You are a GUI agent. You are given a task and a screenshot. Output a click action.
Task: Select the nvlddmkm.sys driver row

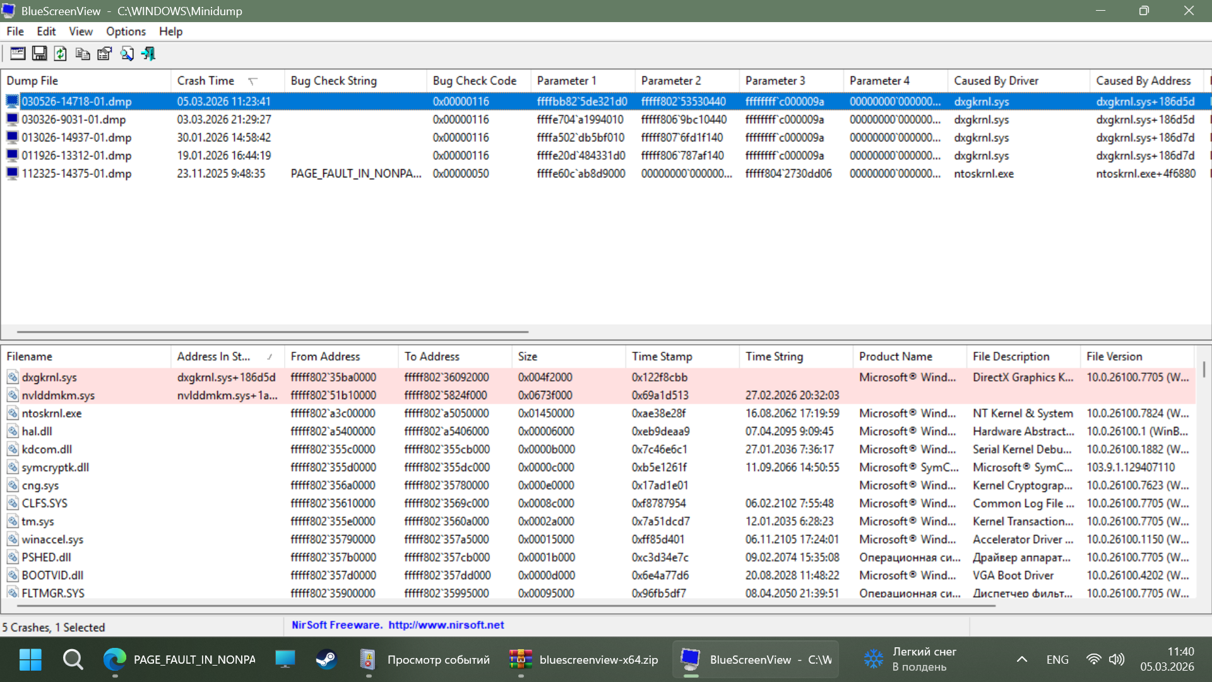(x=58, y=395)
